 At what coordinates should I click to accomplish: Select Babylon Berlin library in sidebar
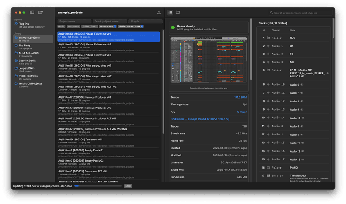[x=33, y=62]
